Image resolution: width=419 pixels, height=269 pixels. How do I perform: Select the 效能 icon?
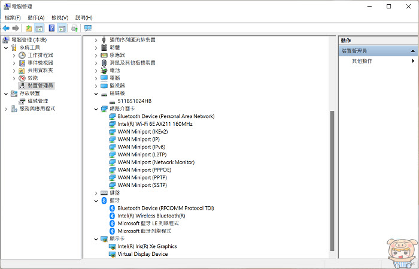coord(22,78)
